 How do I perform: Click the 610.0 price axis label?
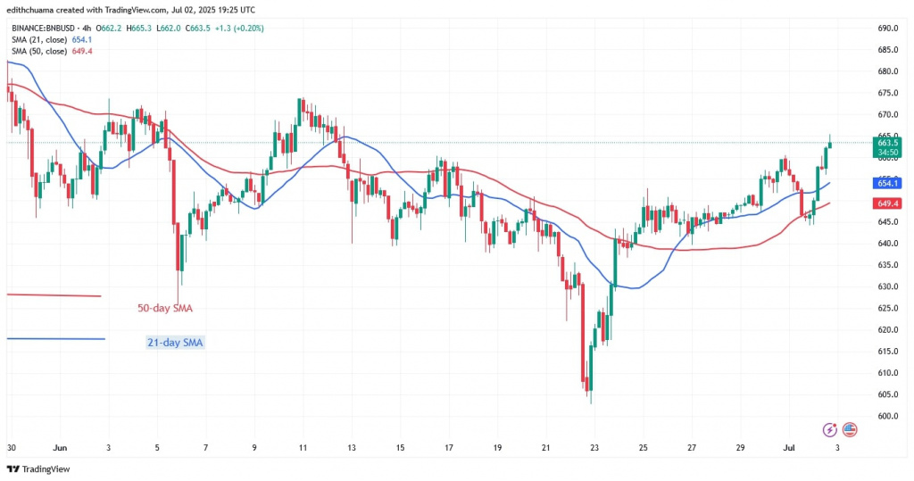[x=888, y=372]
